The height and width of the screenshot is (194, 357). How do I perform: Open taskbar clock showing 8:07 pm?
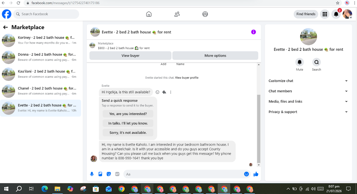click(x=334, y=189)
